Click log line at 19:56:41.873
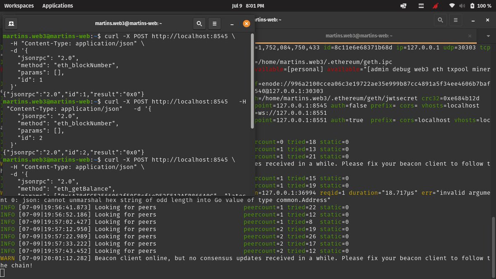Image resolution: width=496 pixels, height=279 pixels. [x=174, y=207]
